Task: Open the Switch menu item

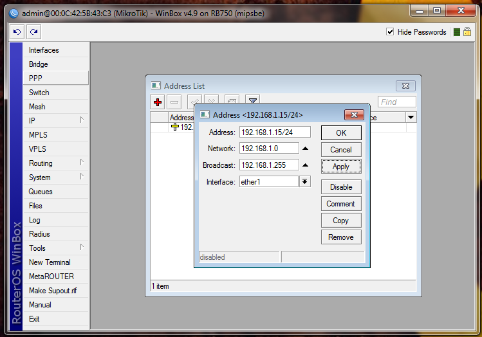Action: pyautogui.click(x=55, y=93)
